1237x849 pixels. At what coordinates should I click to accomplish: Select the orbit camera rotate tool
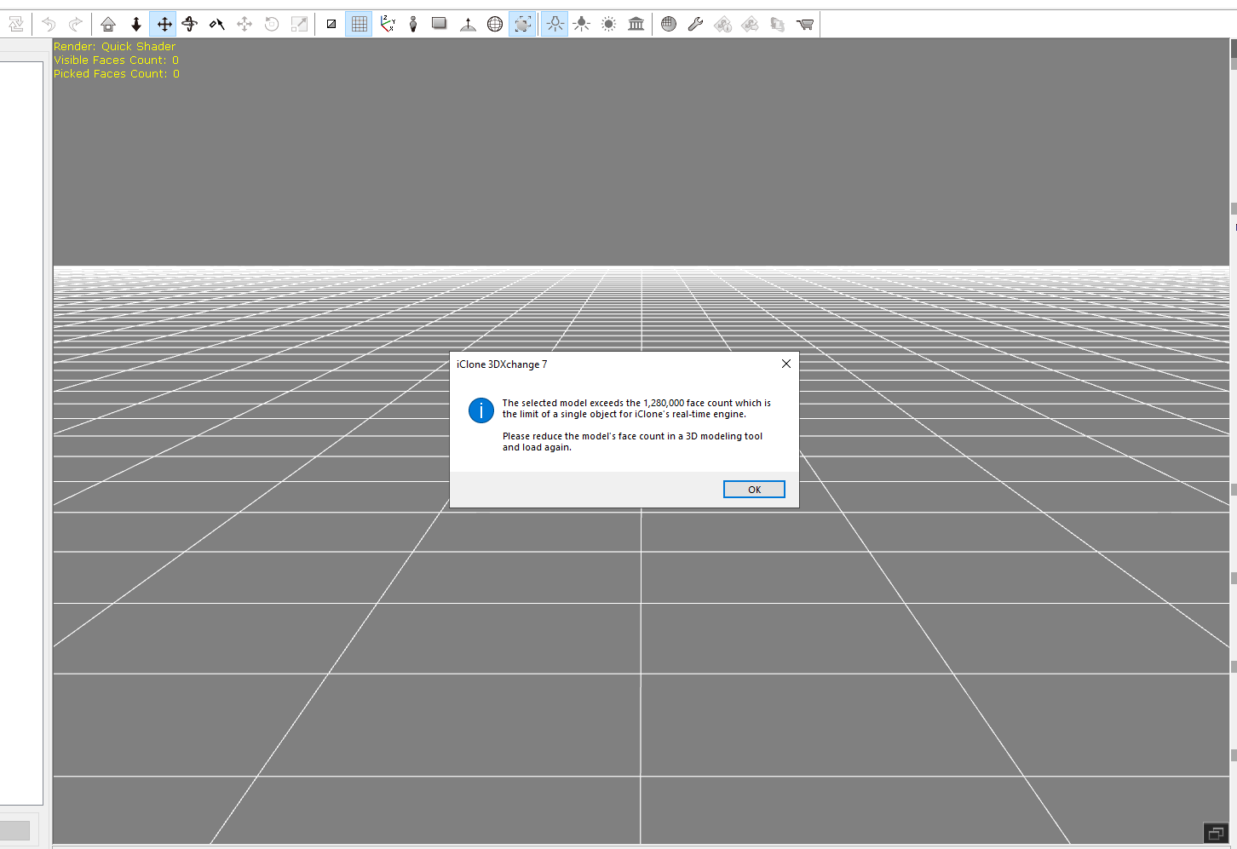click(190, 25)
